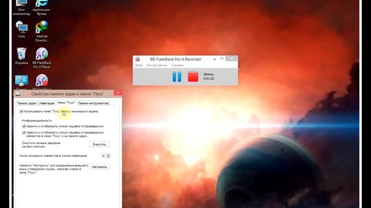Select Internet Download Manager desktop icon

click(x=42, y=31)
